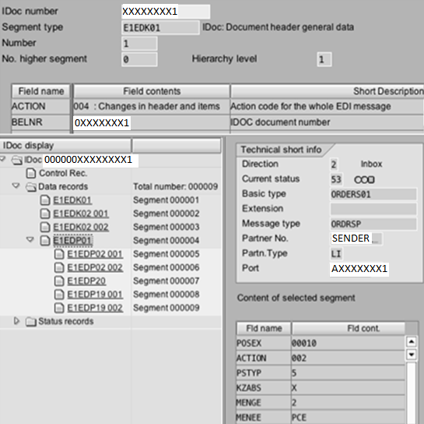Click the Fld name column header
This screenshot has height=424, width=424.
tap(264, 328)
